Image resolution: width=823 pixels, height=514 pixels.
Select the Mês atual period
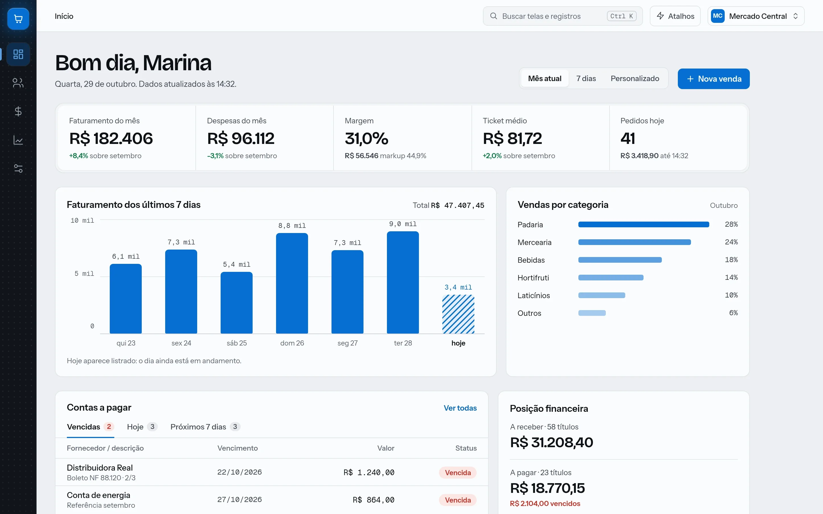(544, 79)
